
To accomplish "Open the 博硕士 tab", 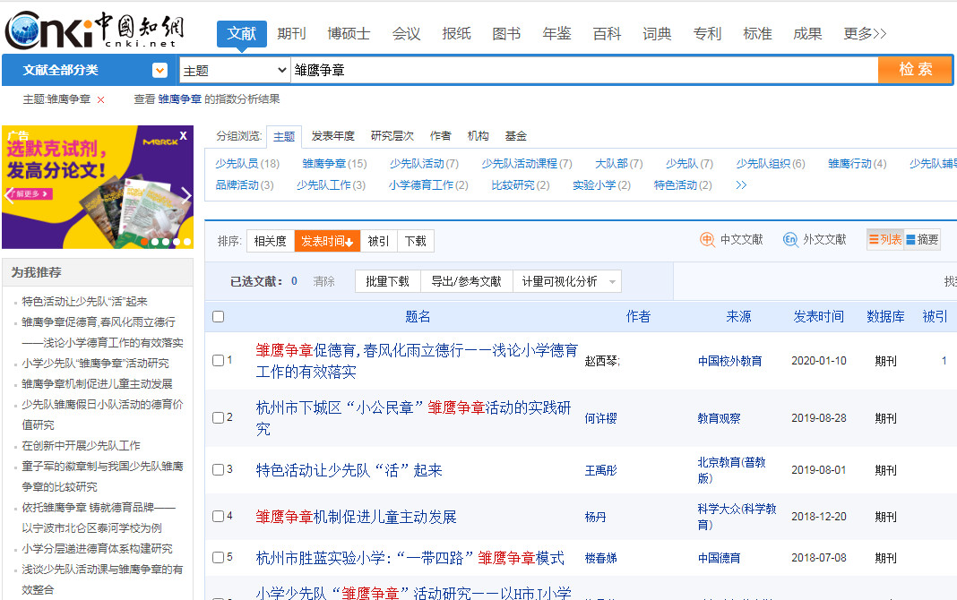I will (x=349, y=34).
